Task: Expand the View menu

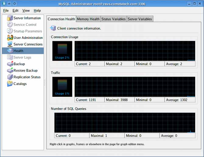Action: pos(26,11)
